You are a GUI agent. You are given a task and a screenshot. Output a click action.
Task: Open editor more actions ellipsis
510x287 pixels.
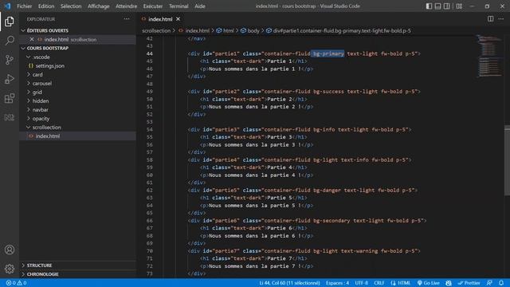coord(501,19)
